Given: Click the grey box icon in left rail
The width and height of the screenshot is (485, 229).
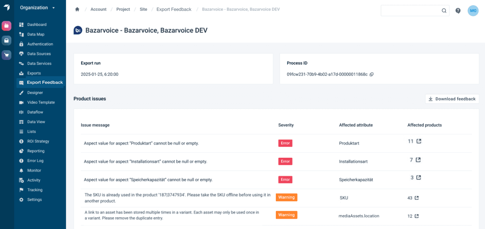Looking at the screenshot, I should [x=6, y=40].
